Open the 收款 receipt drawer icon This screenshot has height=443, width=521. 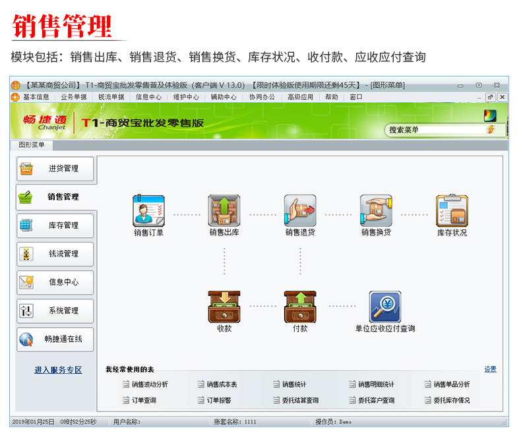tap(224, 307)
